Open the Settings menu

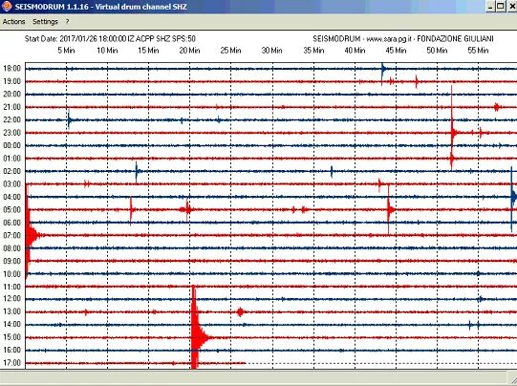tap(45, 22)
